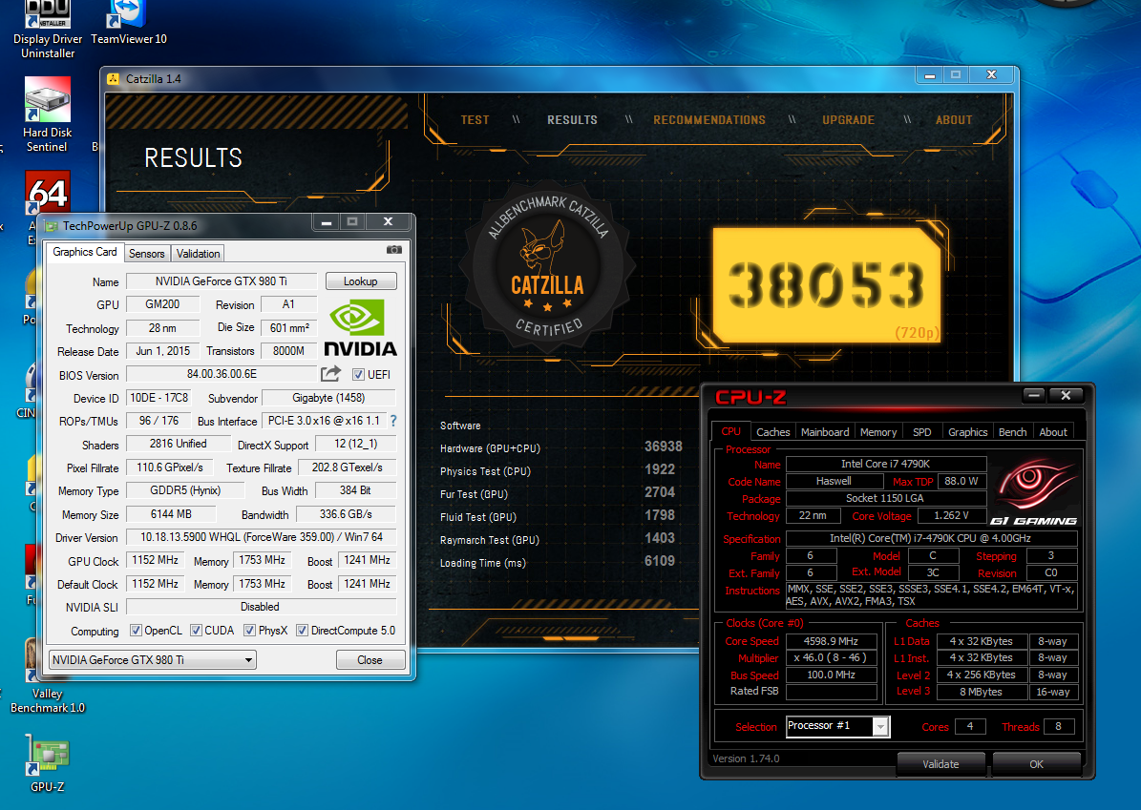This screenshot has height=810, width=1141.
Task: Click the Lookup button in GPU-Z
Action: tap(361, 281)
